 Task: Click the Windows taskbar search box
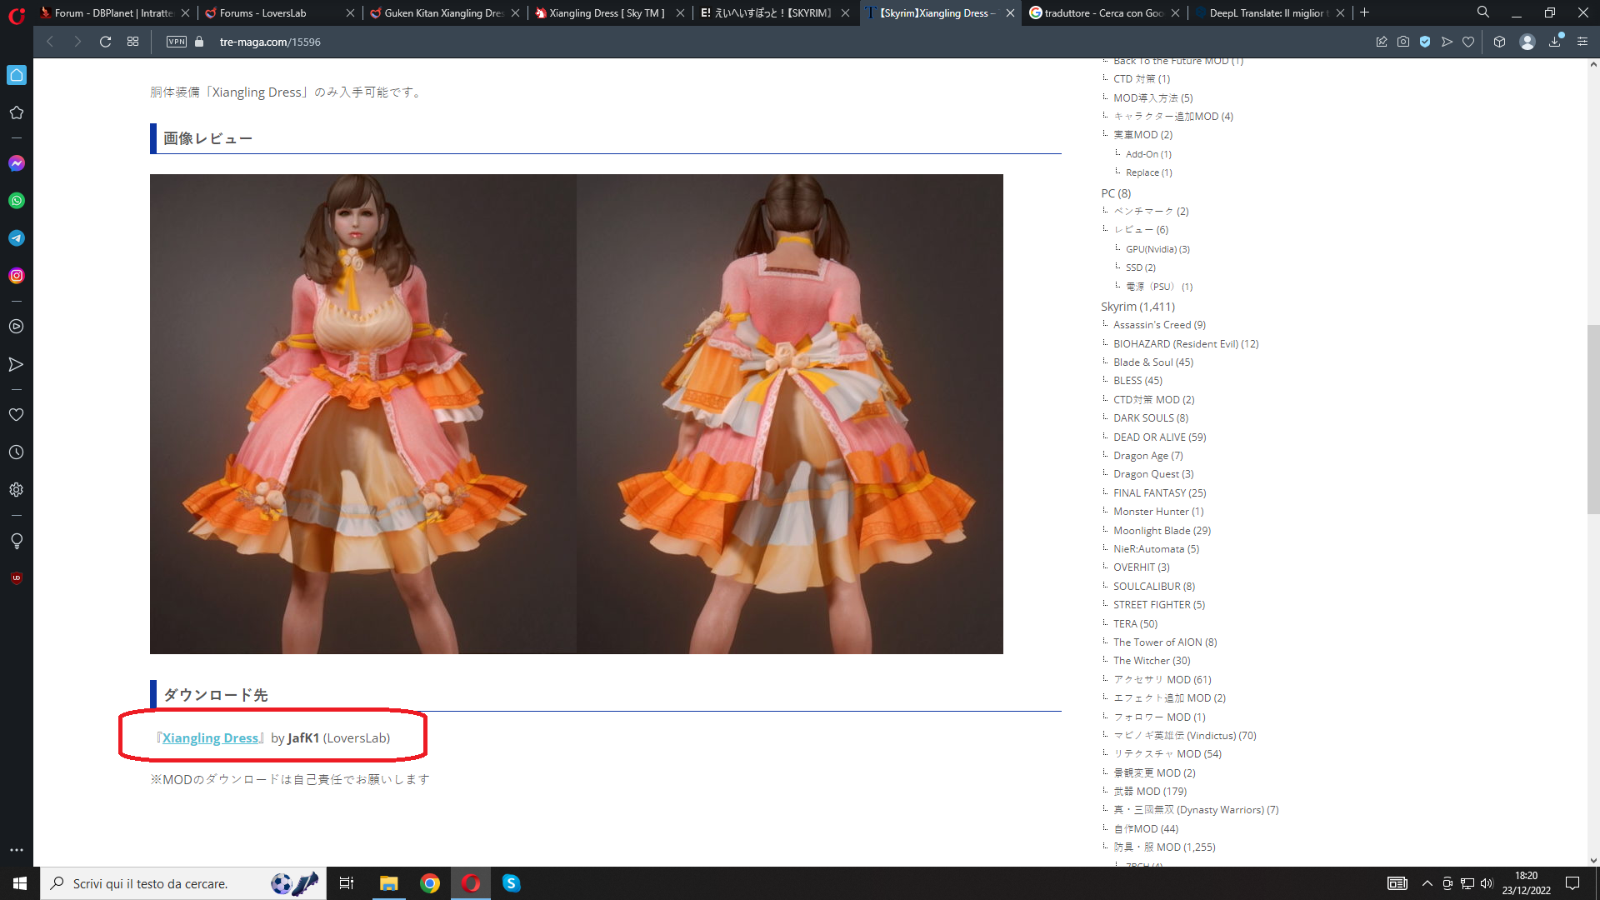[x=182, y=883]
